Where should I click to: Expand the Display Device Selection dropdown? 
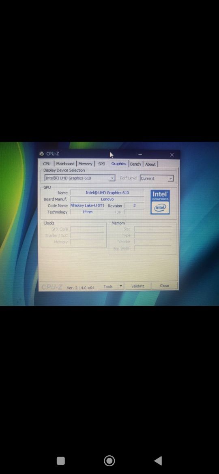point(112,178)
